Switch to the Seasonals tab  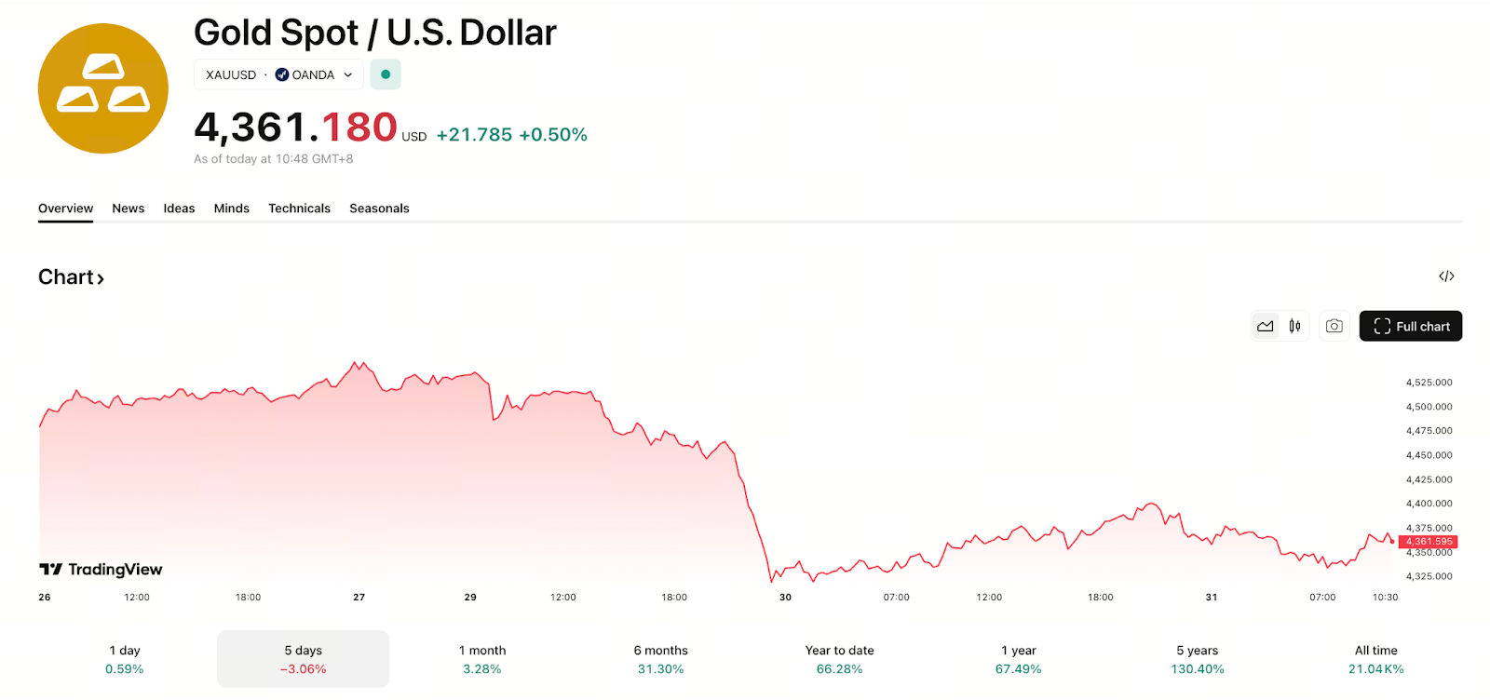click(379, 209)
